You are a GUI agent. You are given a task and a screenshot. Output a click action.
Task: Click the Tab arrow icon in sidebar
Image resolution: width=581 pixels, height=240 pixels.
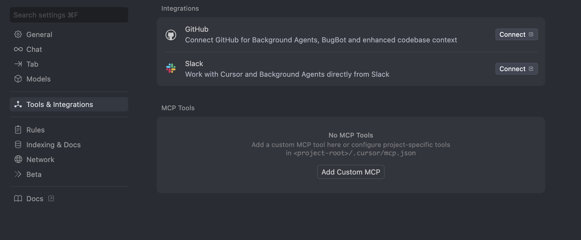click(18, 64)
